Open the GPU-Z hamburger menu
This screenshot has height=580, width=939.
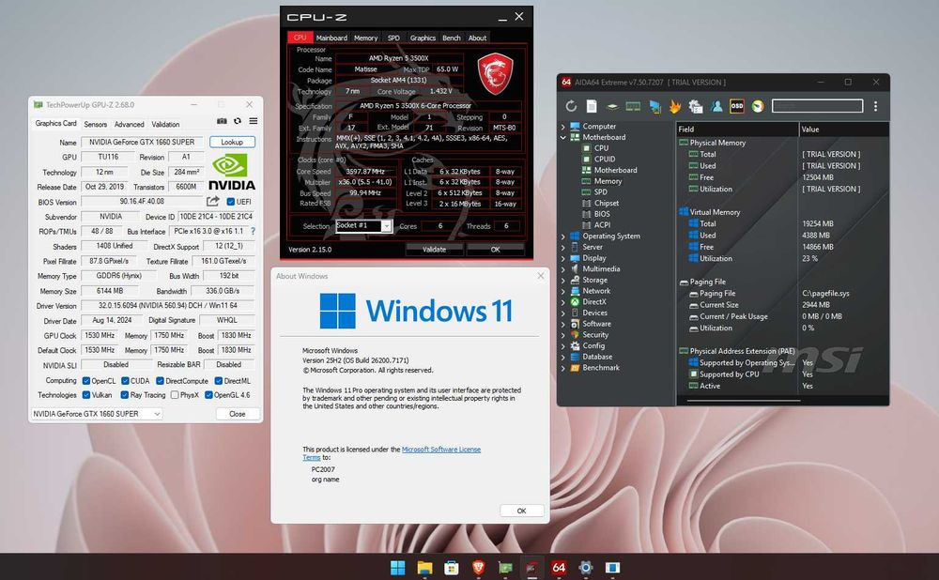coord(254,121)
